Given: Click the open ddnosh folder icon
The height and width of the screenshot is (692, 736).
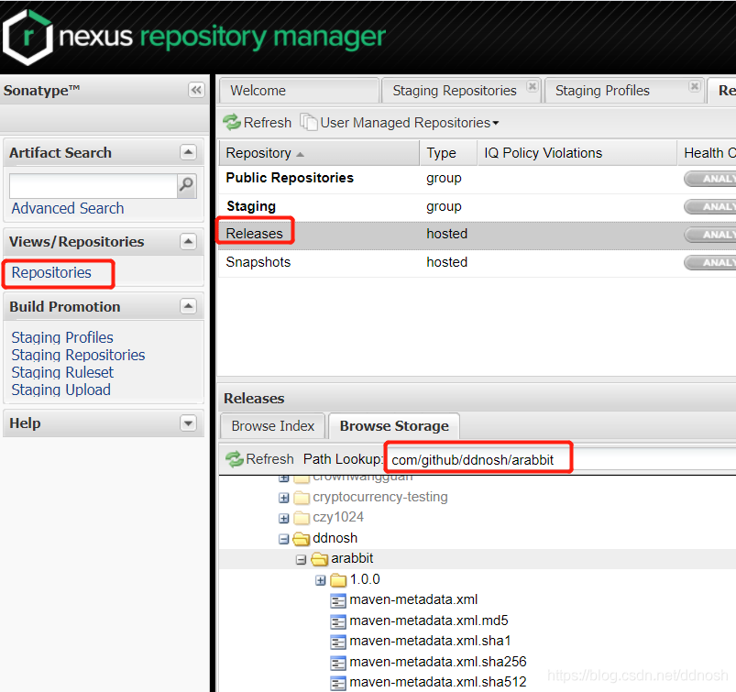Looking at the screenshot, I should tap(302, 539).
